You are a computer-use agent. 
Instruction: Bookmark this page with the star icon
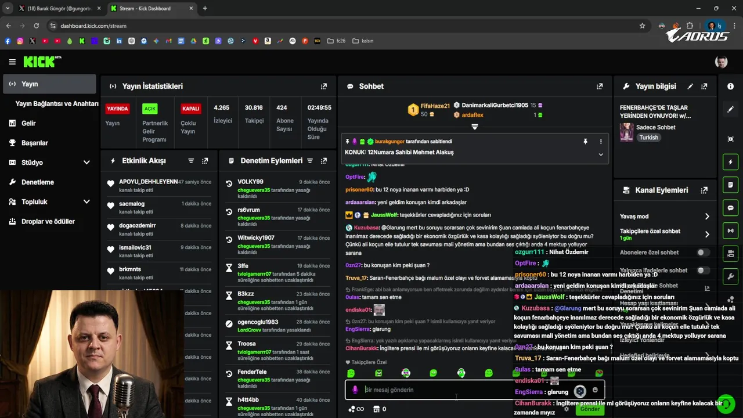point(642,26)
